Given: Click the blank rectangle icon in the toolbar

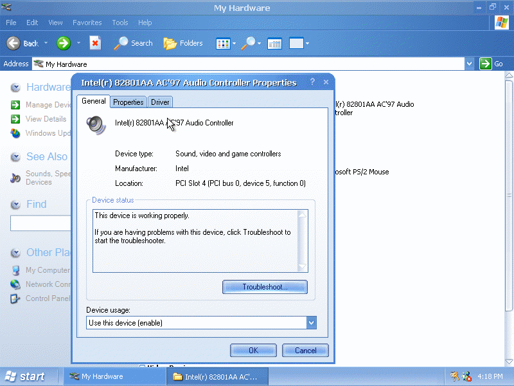Looking at the screenshot, I should point(296,43).
